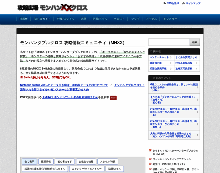
Task: Select the お役立ち情報 filter tab
Action: (x=86, y=161)
